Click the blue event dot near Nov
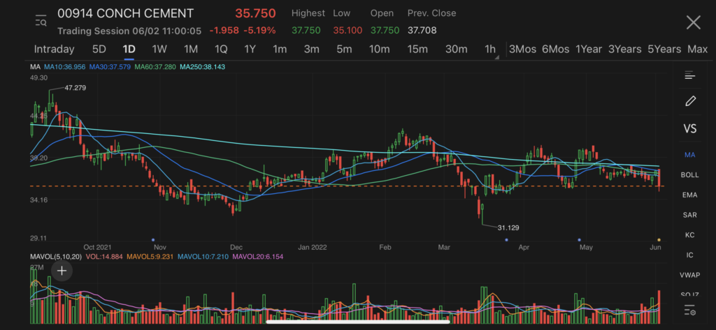716x330 pixels. pyautogui.click(x=153, y=239)
